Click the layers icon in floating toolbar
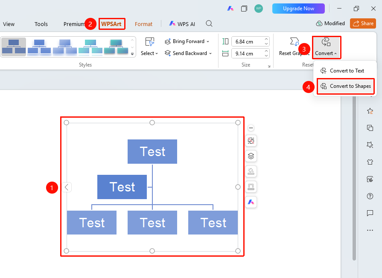Image resolution: width=382 pixels, height=278 pixels. pos(251,156)
